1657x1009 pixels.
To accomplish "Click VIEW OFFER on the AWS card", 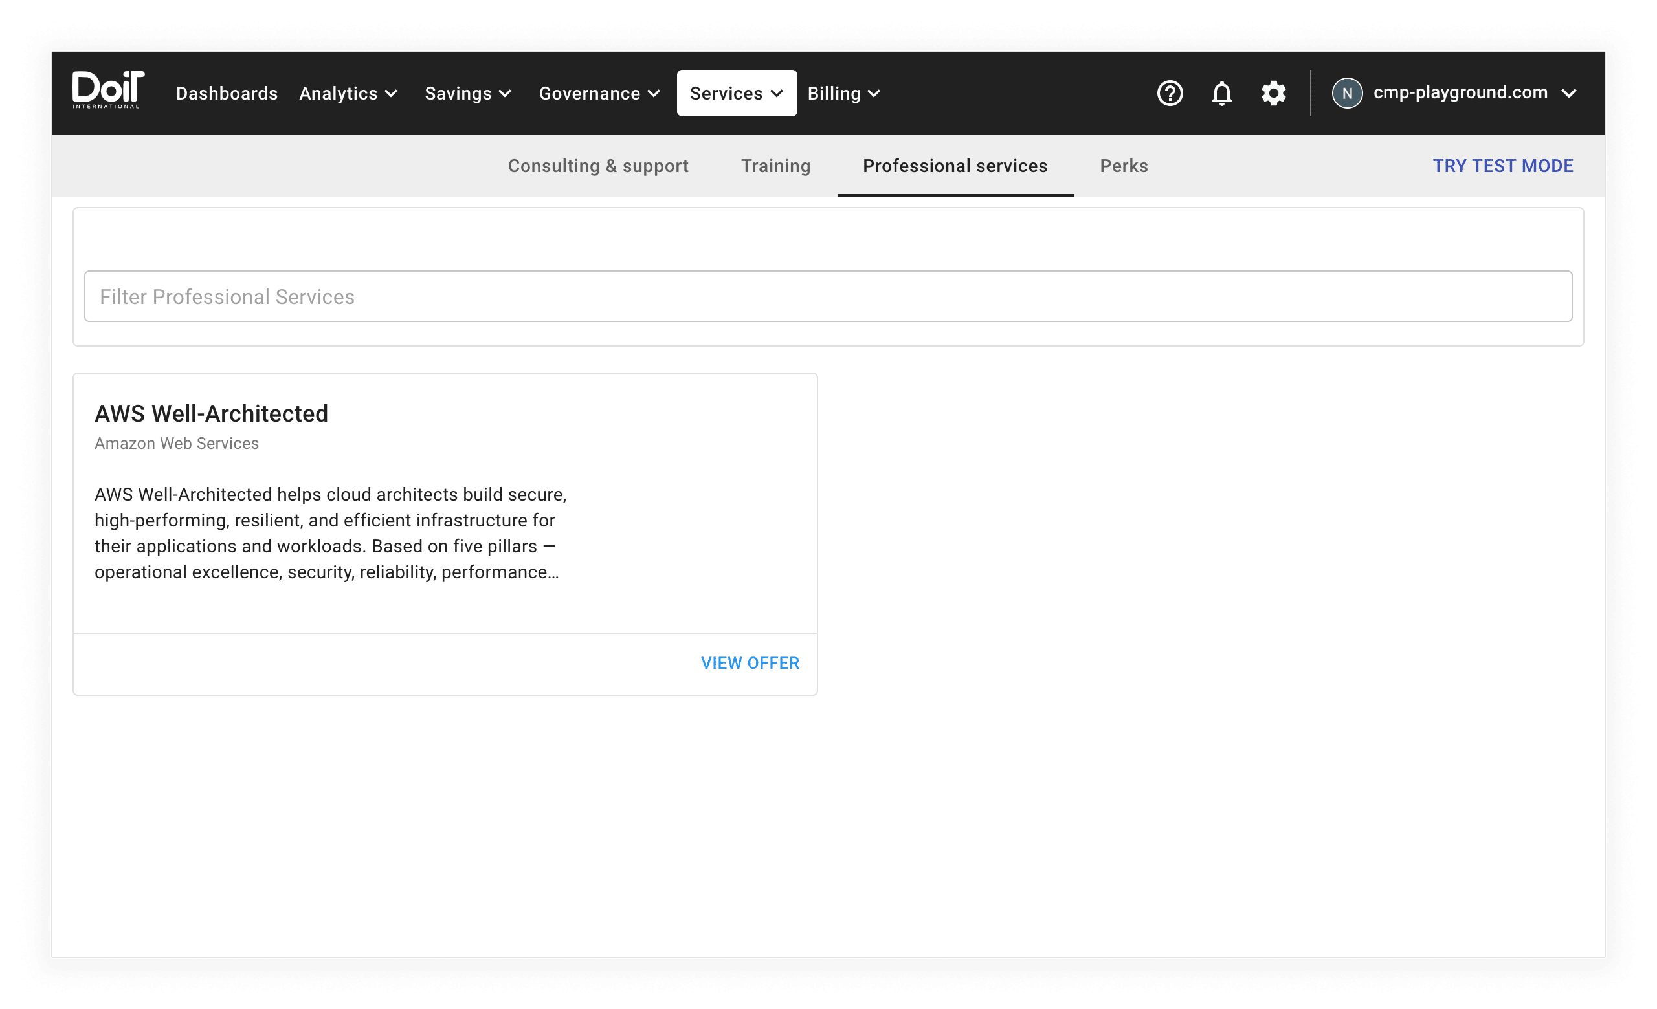I will pos(750,663).
